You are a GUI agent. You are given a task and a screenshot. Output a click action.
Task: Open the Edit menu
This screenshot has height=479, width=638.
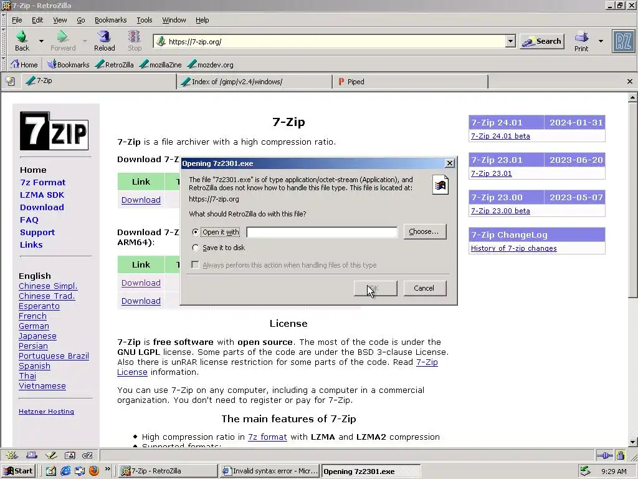point(37,20)
